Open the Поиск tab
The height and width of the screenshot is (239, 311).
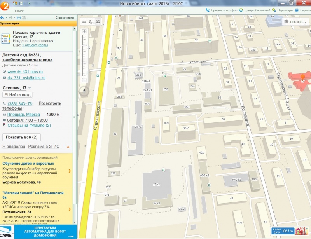(19, 11)
